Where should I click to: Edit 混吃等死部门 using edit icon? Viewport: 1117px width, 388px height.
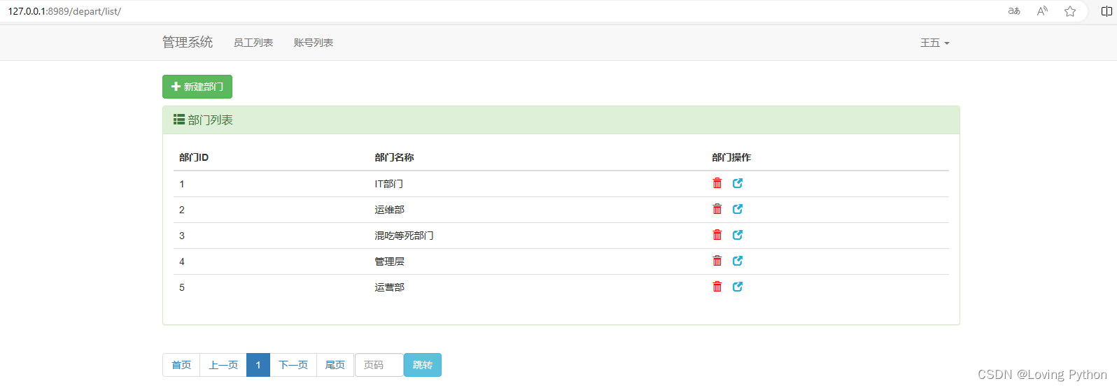(738, 235)
